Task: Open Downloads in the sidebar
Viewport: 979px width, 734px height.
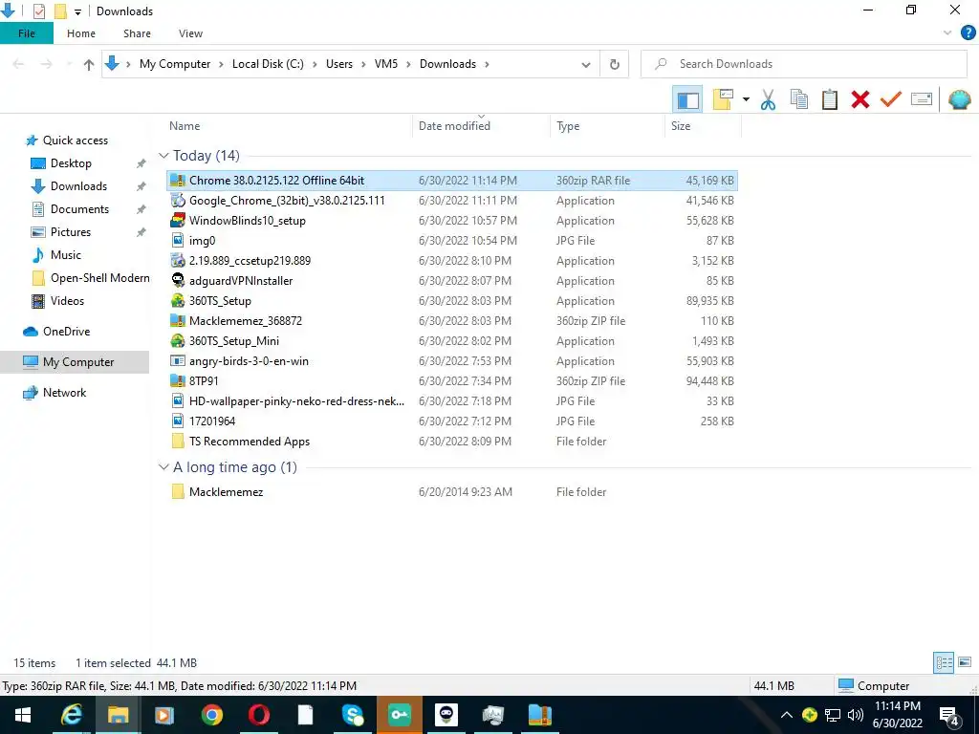Action: click(78, 186)
